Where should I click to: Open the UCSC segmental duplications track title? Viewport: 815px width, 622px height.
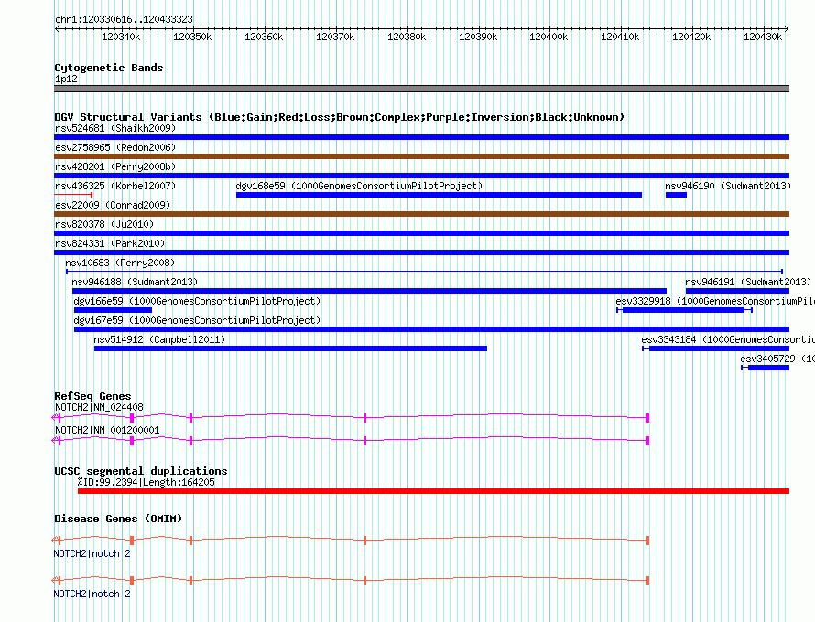click(x=141, y=471)
